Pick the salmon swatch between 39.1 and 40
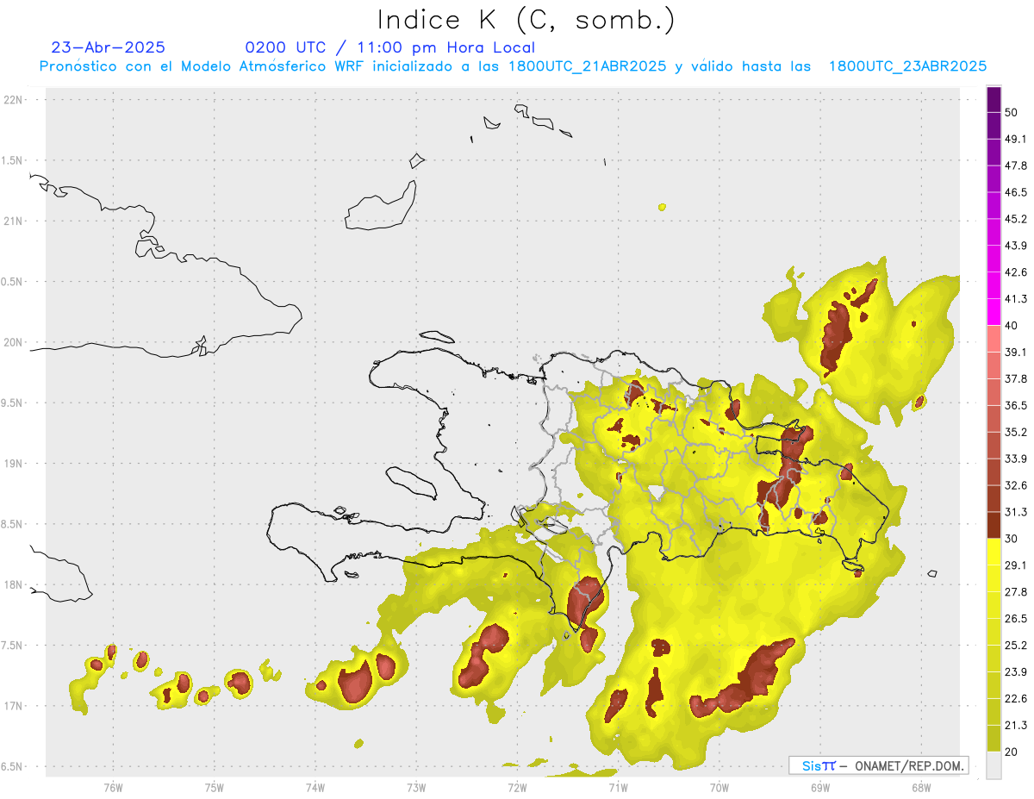 (994, 339)
